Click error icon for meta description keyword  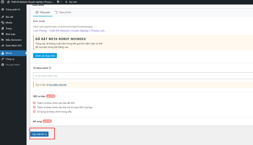coord(34,107)
